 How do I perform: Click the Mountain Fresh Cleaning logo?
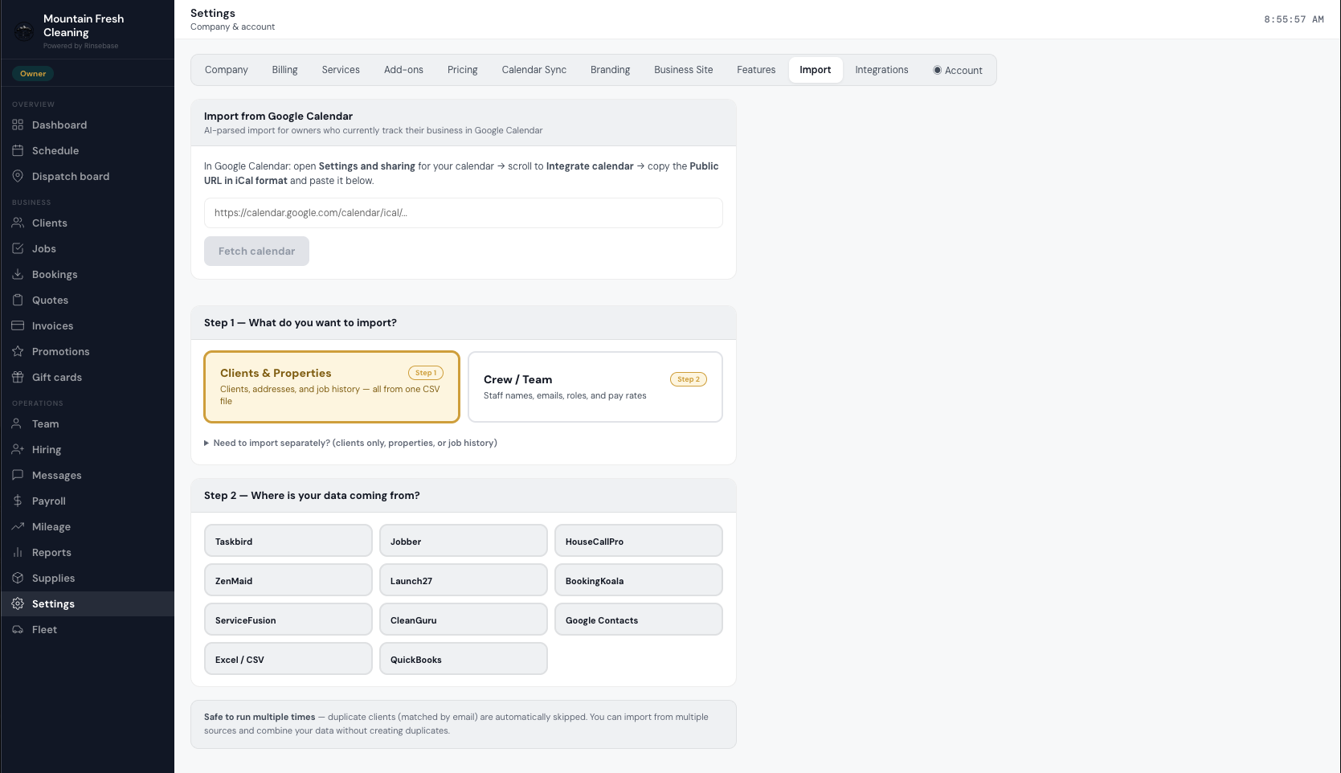pos(24,31)
